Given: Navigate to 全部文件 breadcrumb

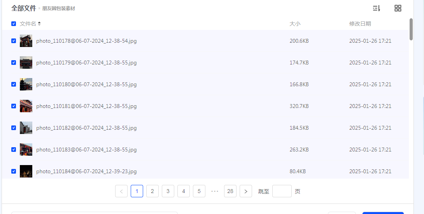Looking at the screenshot, I should coord(23,8).
